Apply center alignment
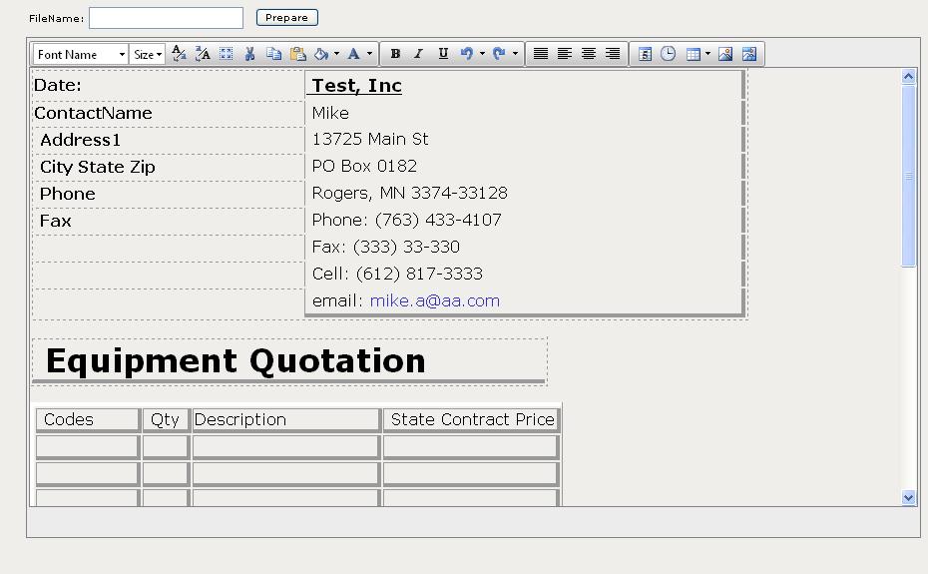 [589, 54]
